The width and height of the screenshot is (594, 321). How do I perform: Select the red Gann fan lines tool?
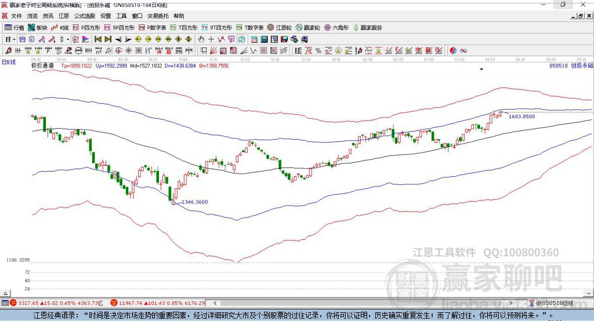point(213,51)
